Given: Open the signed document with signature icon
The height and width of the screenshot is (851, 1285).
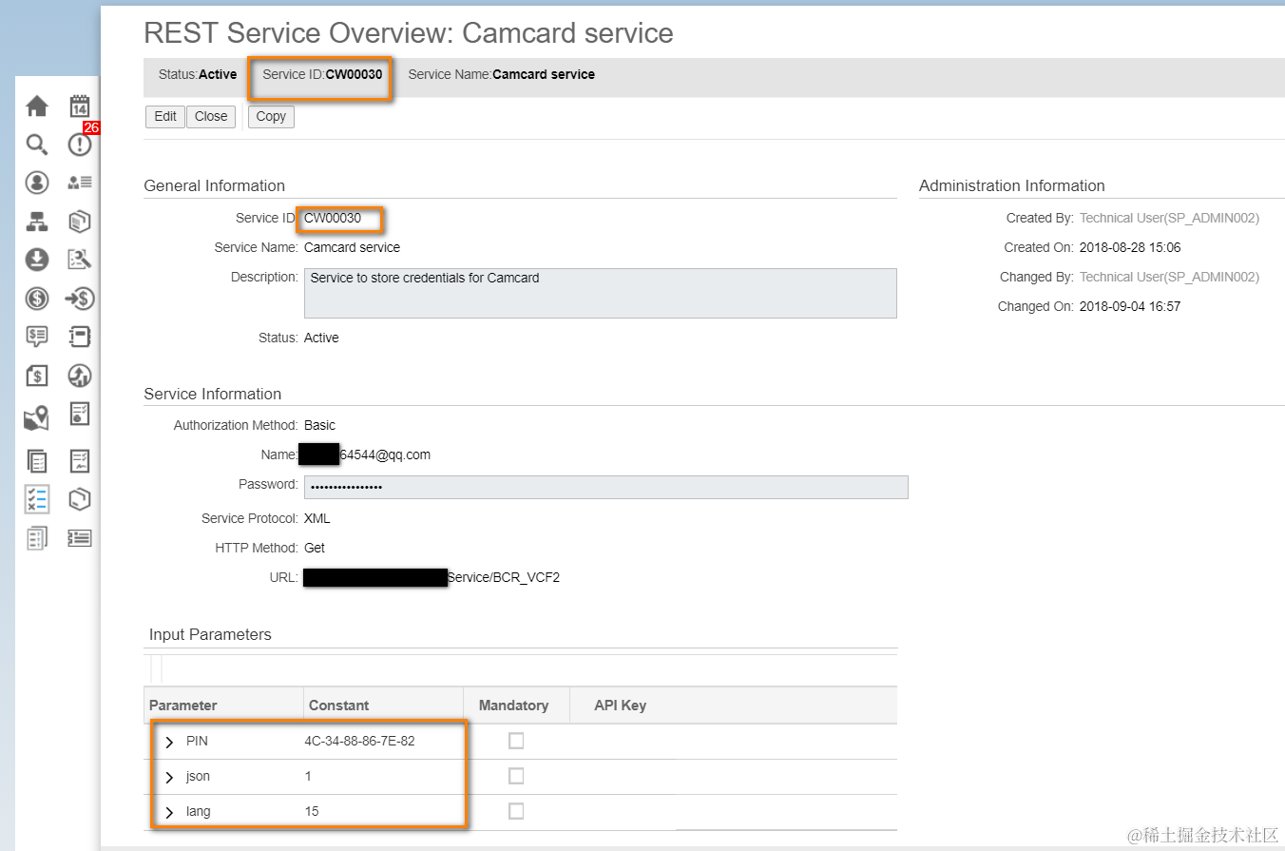Looking at the screenshot, I should 80,461.
